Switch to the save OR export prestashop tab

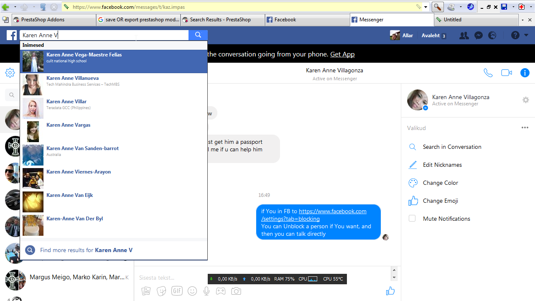[138, 20]
